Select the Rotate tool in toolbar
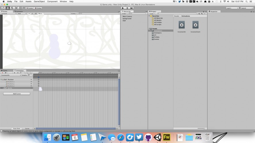Screen dimensions: 255x143 12,8
